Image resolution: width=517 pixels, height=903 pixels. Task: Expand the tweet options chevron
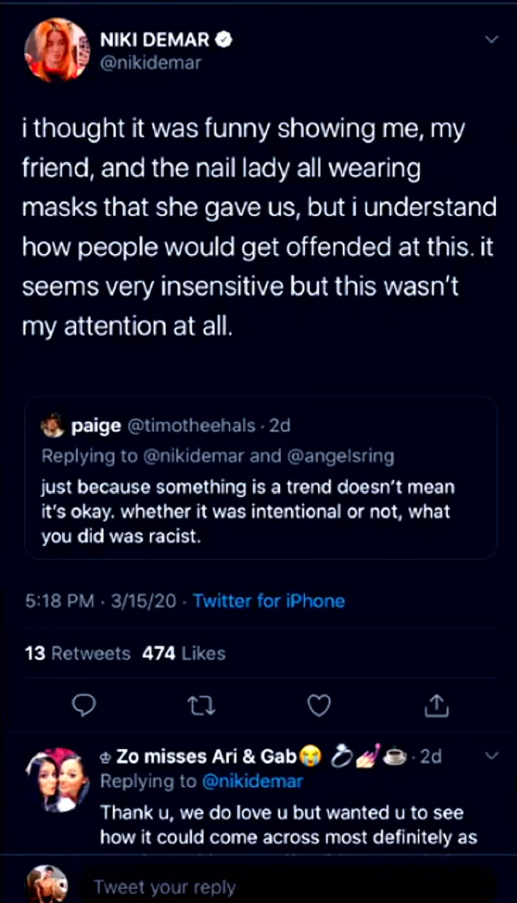tap(491, 40)
